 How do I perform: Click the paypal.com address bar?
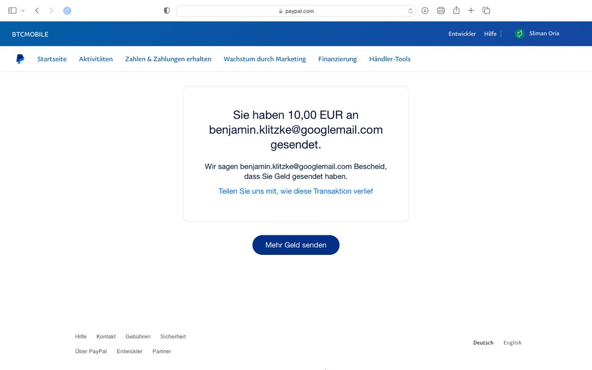click(296, 11)
